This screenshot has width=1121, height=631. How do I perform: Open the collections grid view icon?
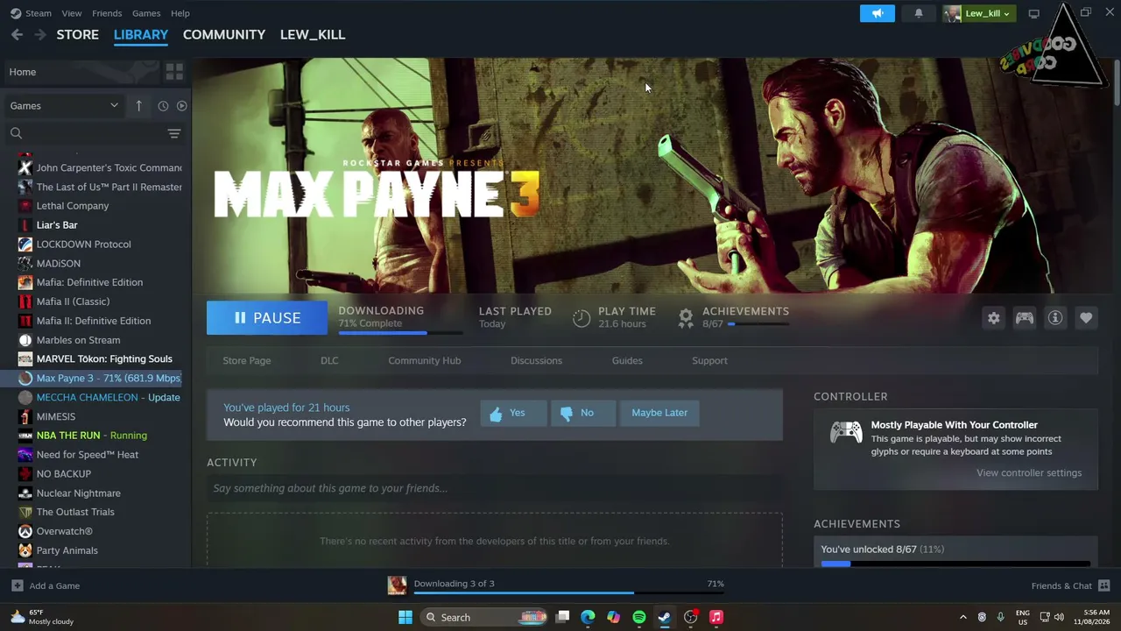coord(174,72)
